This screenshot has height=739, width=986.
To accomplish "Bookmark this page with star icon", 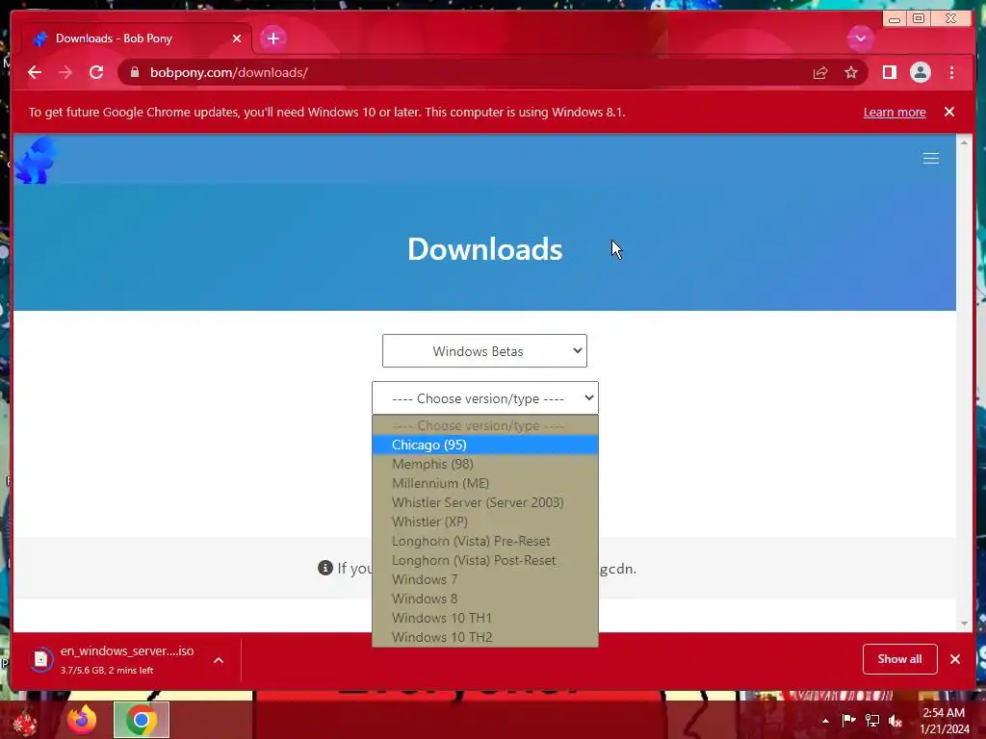I will (851, 73).
